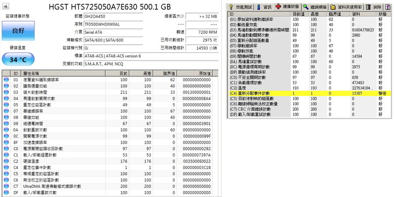
Task: Click status orb for attribute ID 01
Action: coord(6,80)
